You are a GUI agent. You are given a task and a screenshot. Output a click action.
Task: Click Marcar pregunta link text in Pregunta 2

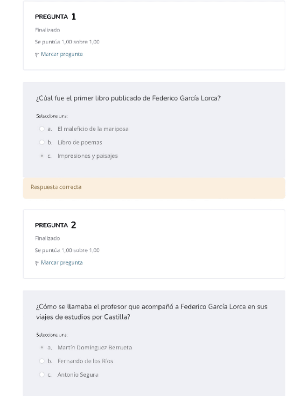coord(62,263)
